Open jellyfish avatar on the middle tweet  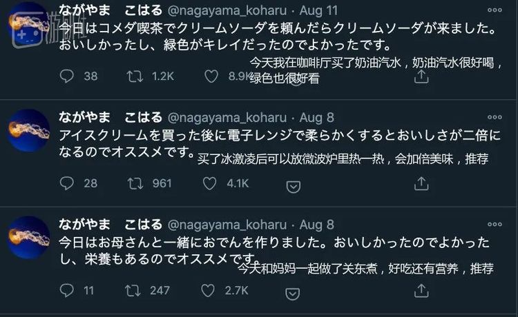pos(28,130)
